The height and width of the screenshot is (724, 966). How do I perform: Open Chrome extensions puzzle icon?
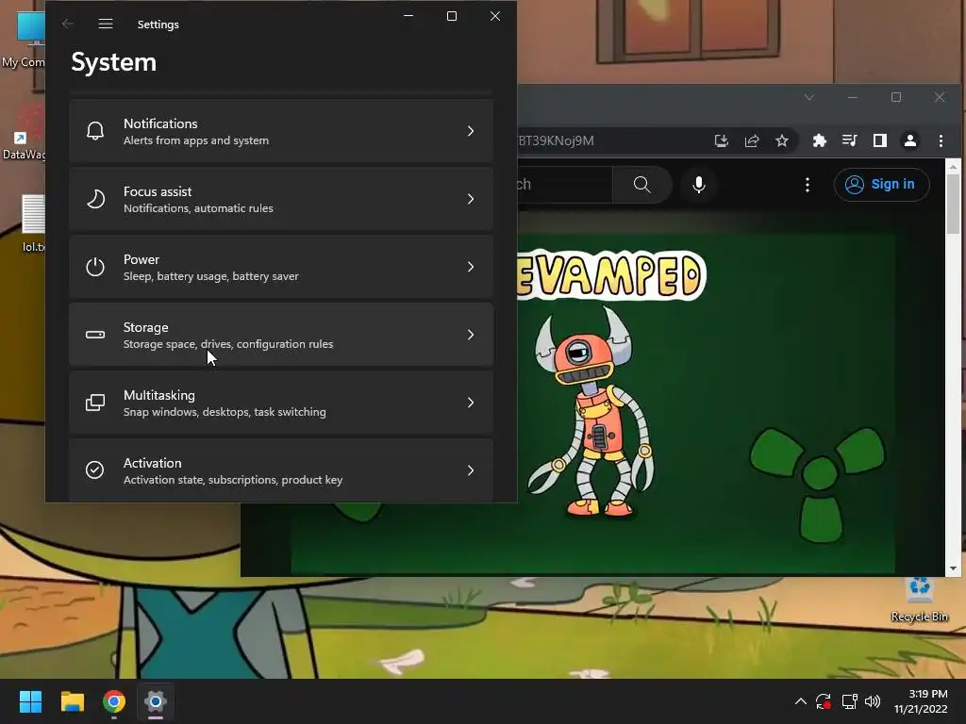820,141
